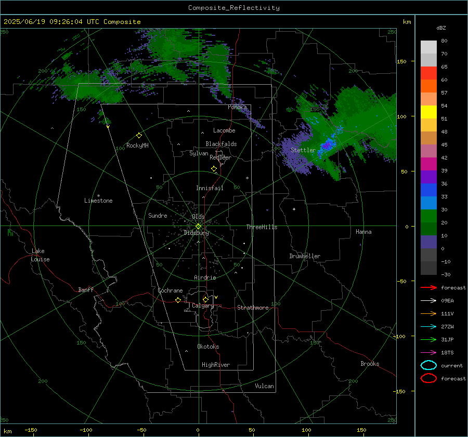Viewport: 468px width, 437px height.
Task: Select the cyan 27ZW arrow legend icon
Action: (x=428, y=327)
